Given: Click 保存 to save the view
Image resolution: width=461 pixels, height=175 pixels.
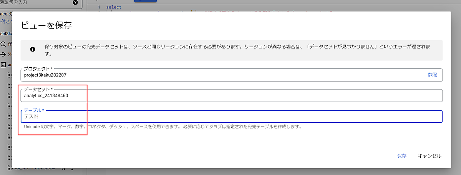Looking at the screenshot, I should click(x=402, y=156).
